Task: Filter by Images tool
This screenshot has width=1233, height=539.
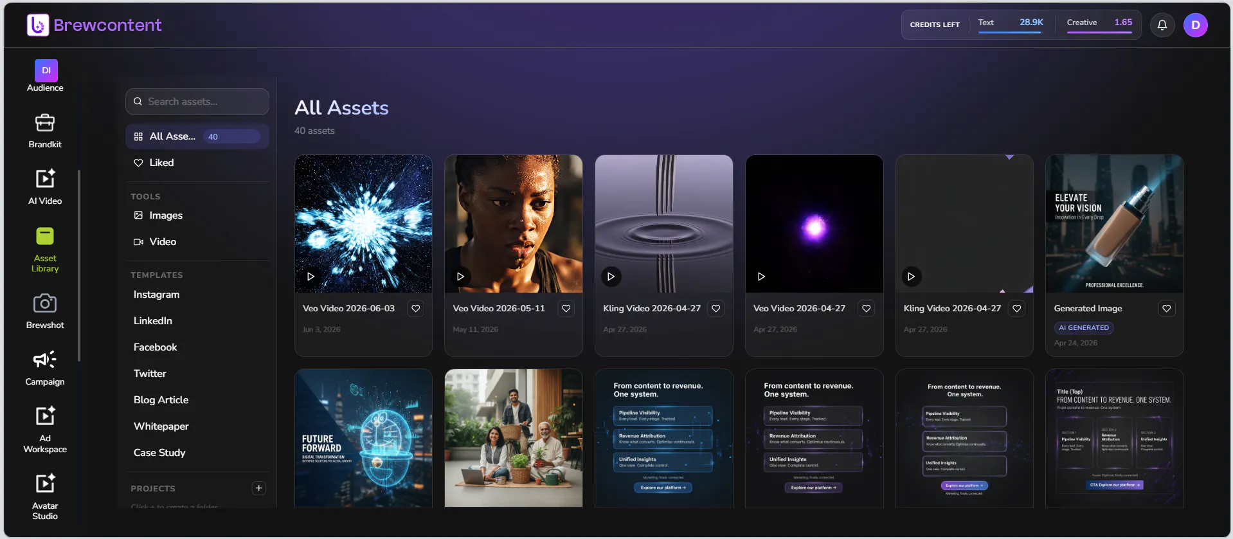Action: coord(197,215)
